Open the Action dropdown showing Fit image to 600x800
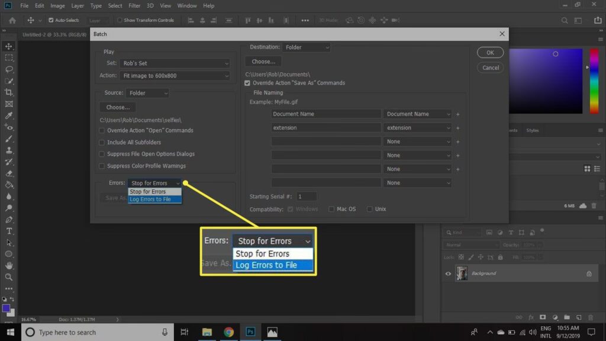The width and height of the screenshot is (606, 341). tap(175, 76)
